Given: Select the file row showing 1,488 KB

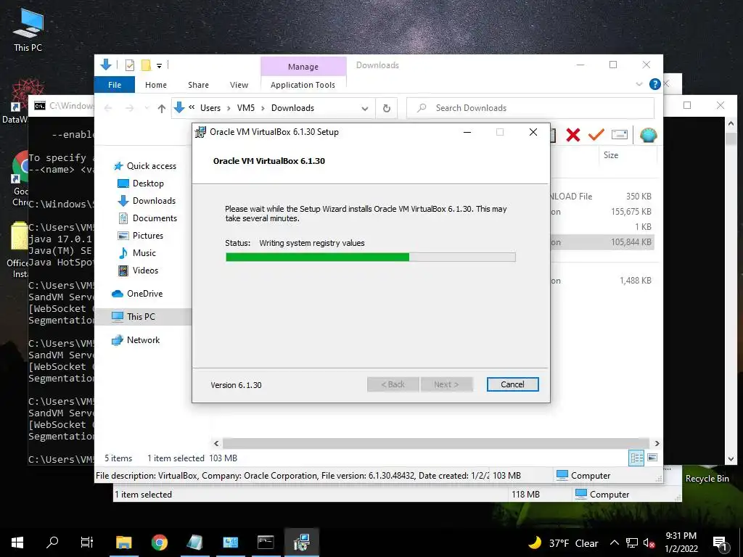Looking at the screenshot, I should pos(602,281).
